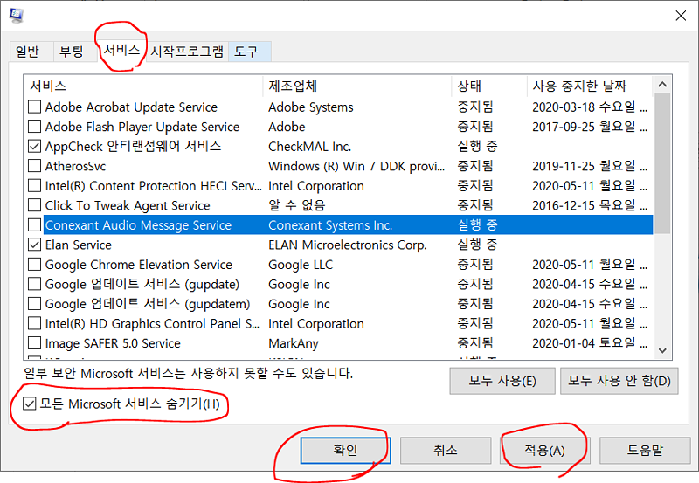Uncheck AppCheck 안티랜섬웨어 서비스 checkbox
699x483 pixels.
[34, 146]
